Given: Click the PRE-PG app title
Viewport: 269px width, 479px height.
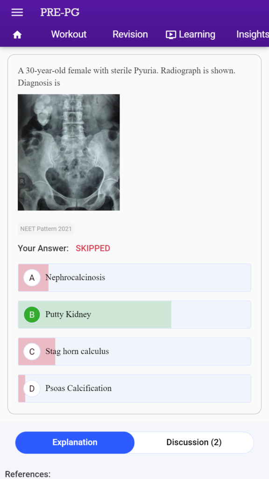Looking at the screenshot, I should click(60, 13).
